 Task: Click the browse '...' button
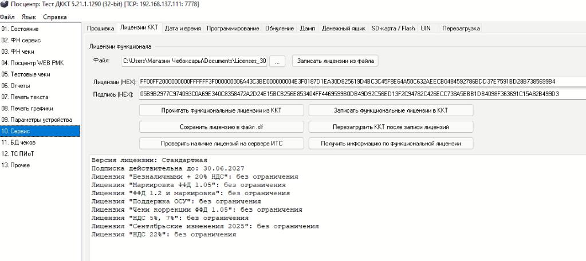(277, 61)
